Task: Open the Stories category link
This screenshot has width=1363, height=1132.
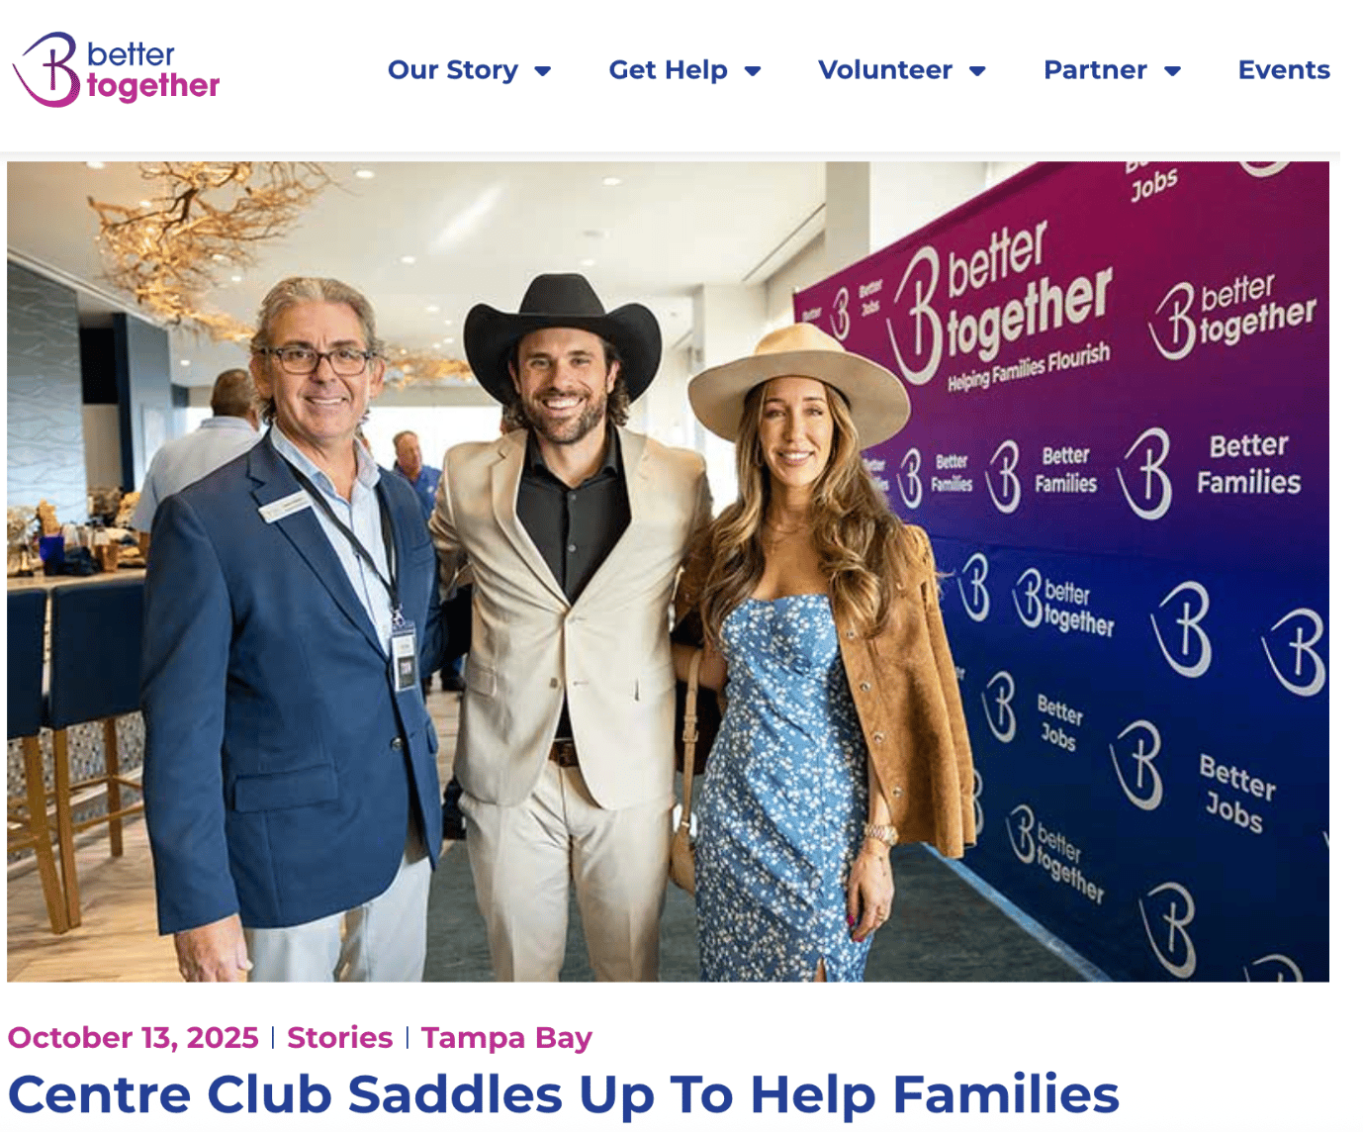Action: (x=340, y=1037)
